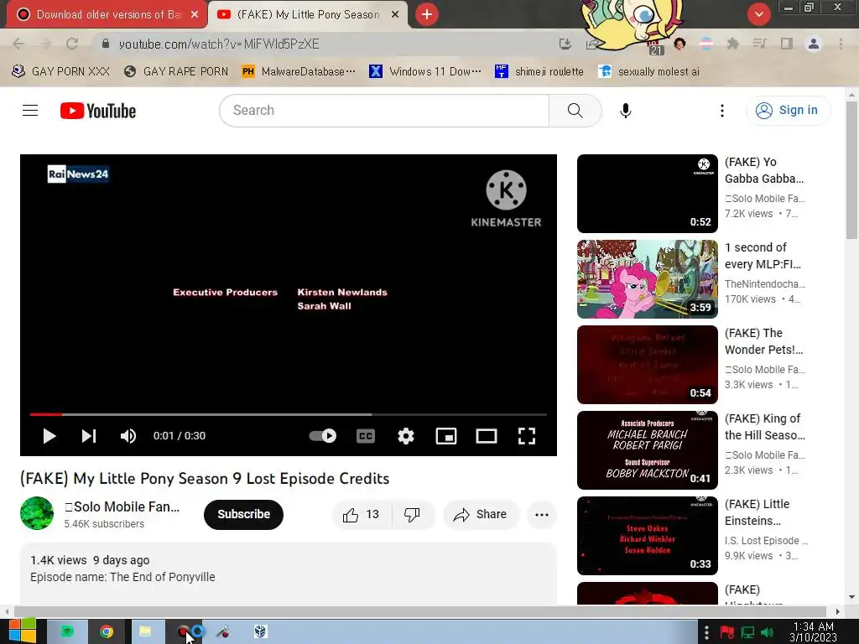859x644 pixels.
Task: Open a new browser tab
Action: 427,15
